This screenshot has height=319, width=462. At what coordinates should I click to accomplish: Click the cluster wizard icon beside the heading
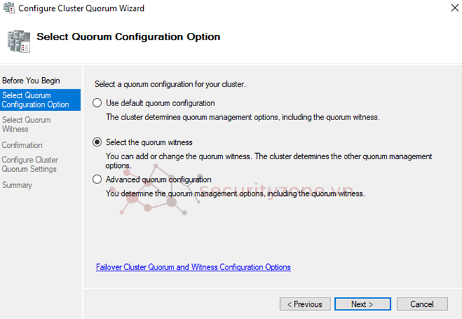tap(18, 40)
